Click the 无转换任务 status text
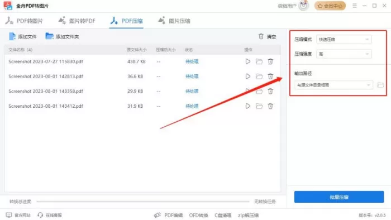The image size is (391, 220). (x=265, y=202)
